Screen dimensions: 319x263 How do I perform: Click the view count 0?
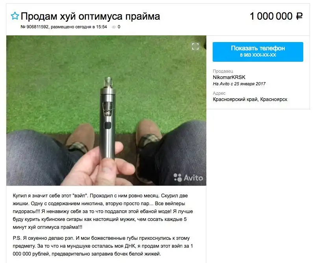[119, 27]
